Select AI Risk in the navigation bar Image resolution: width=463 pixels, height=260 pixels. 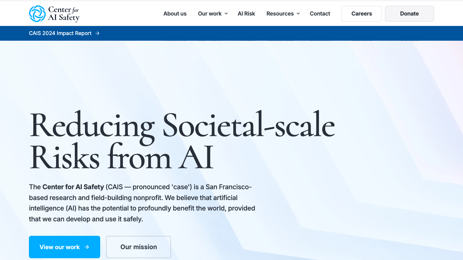[246, 13]
